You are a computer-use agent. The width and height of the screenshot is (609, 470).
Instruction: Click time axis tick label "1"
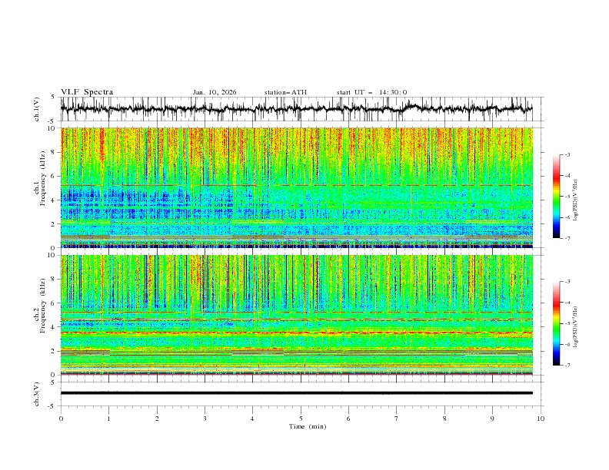(x=108, y=419)
